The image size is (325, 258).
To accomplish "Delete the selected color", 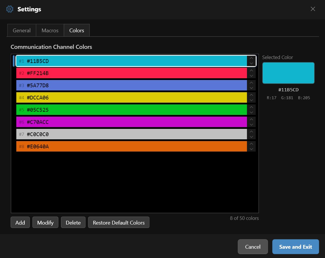I will (x=73, y=223).
